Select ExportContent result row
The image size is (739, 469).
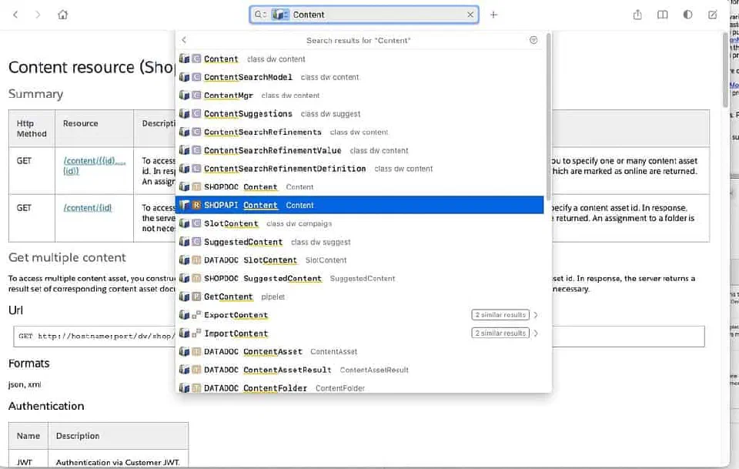359,315
